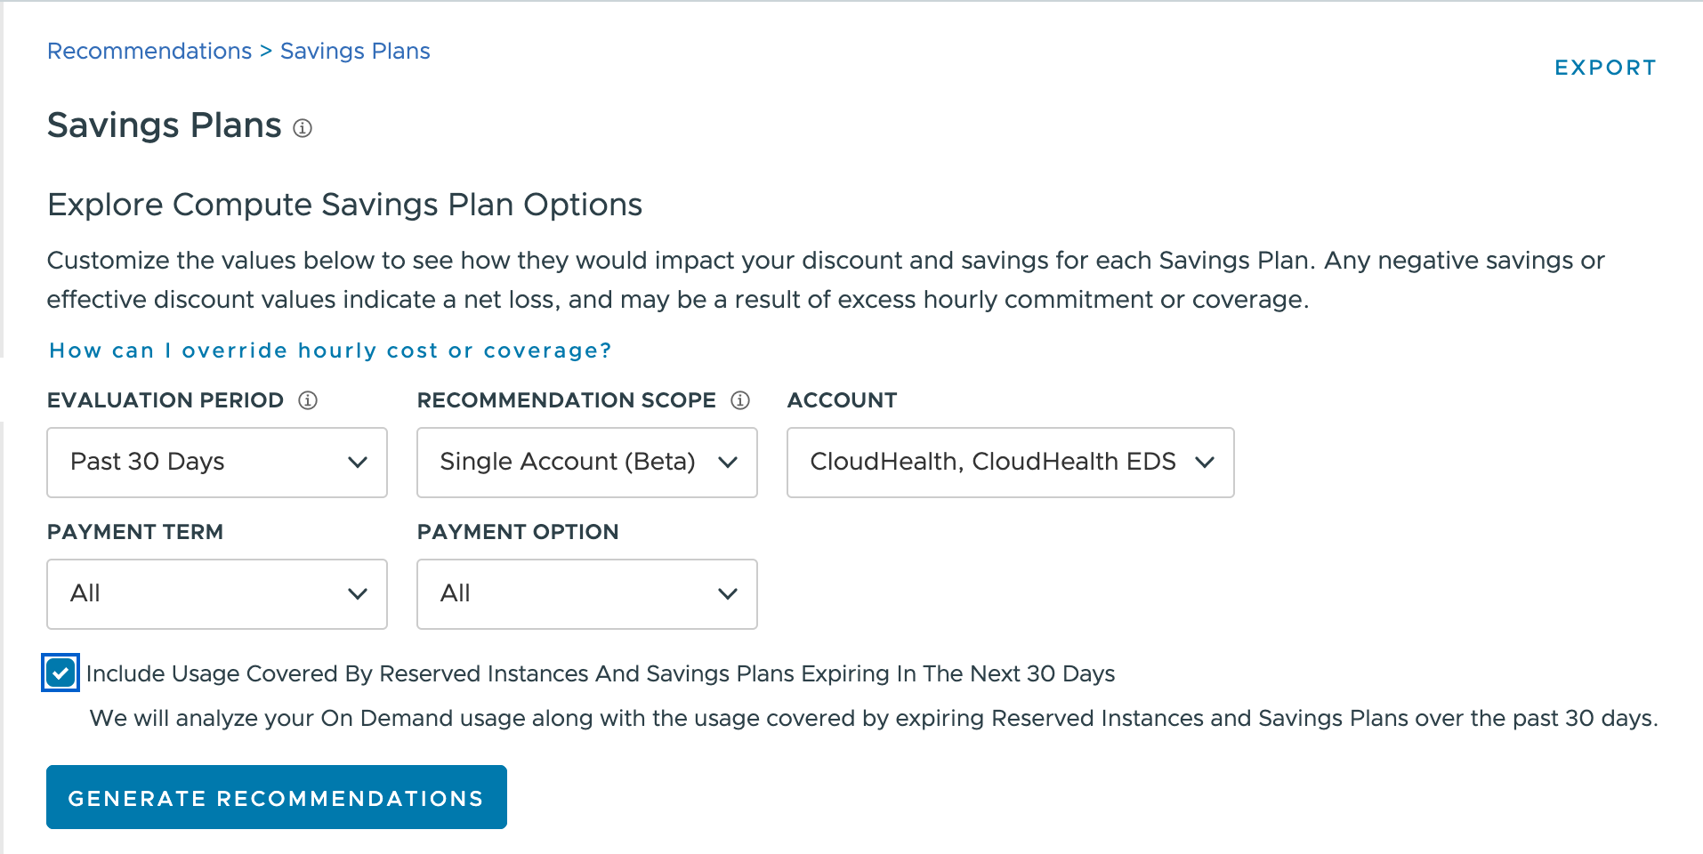Click the GENERATE RECOMMENDATIONS button
The image size is (1703, 854).
pyautogui.click(x=276, y=797)
